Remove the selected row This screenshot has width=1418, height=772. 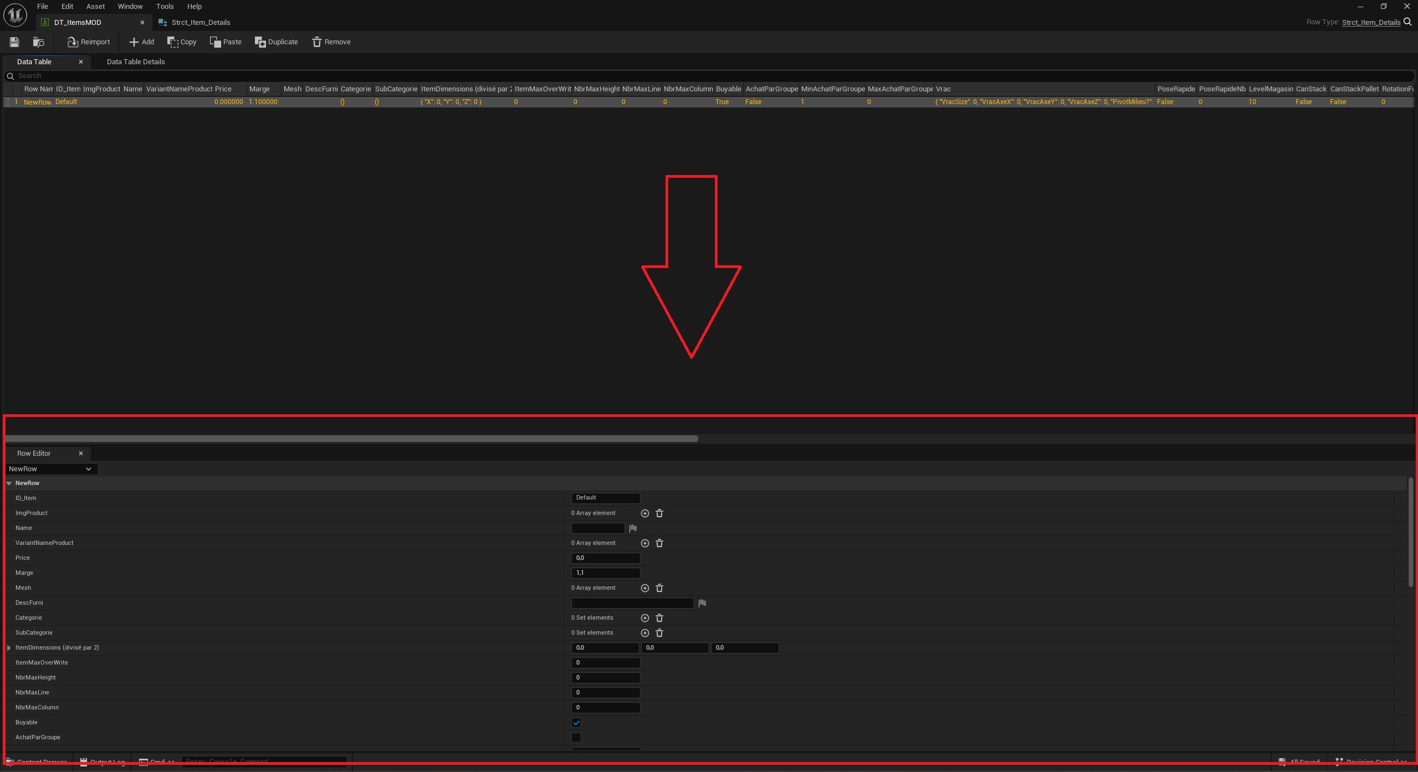(x=331, y=42)
